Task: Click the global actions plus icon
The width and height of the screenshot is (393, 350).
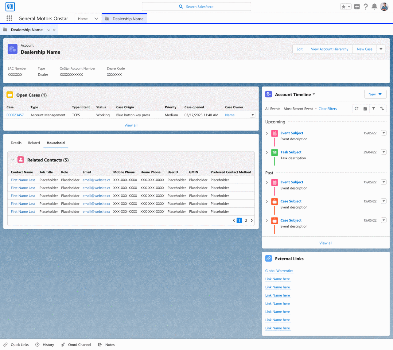Action: coord(357,6)
